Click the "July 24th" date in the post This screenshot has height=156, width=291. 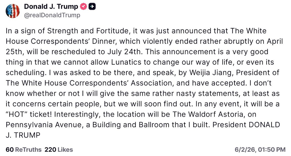point(125,52)
